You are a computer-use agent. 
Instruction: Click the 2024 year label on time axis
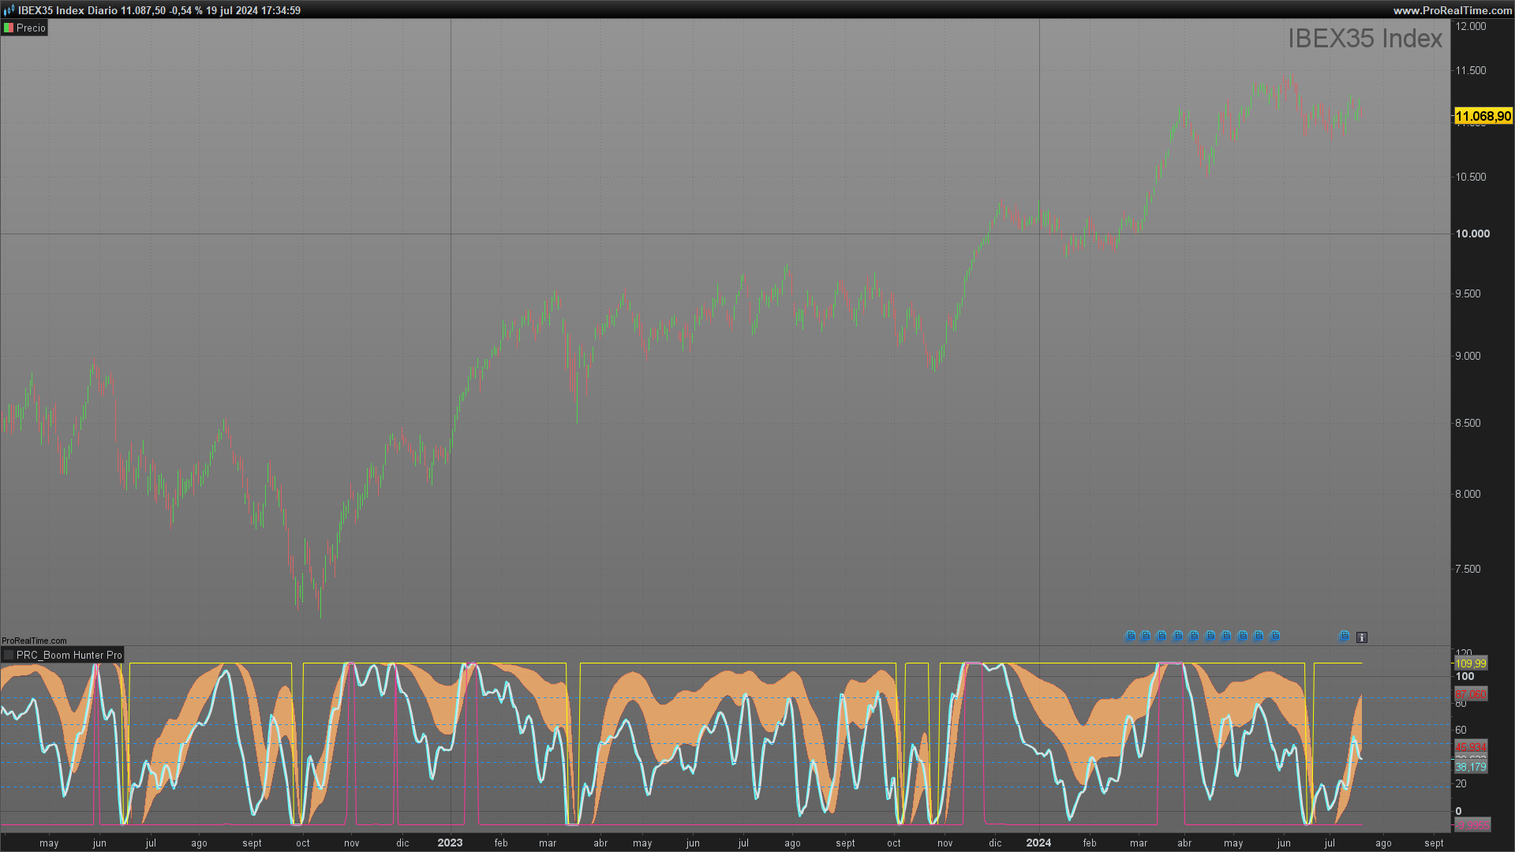pyautogui.click(x=1038, y=843)
